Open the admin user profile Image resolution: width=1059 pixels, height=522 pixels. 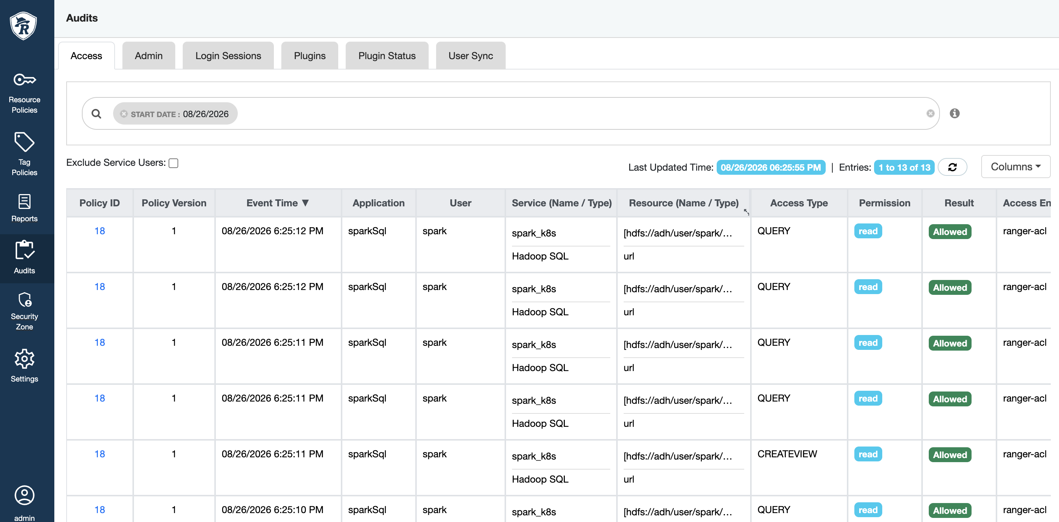point(24,503)
